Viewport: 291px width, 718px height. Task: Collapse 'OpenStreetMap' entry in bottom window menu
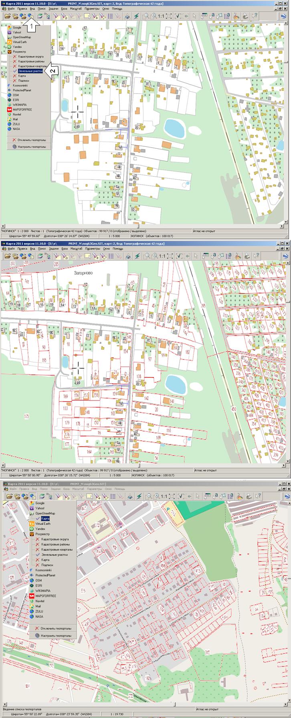[45, 513]
